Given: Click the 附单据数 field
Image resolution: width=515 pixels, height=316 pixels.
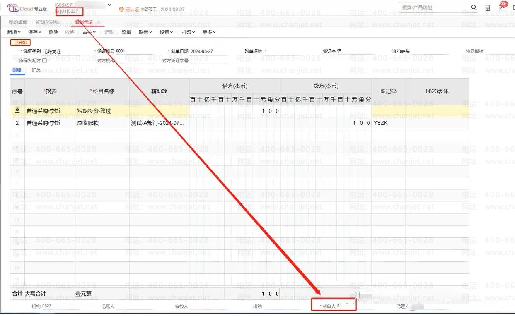Looking at the screenshot, I should 284,51.
